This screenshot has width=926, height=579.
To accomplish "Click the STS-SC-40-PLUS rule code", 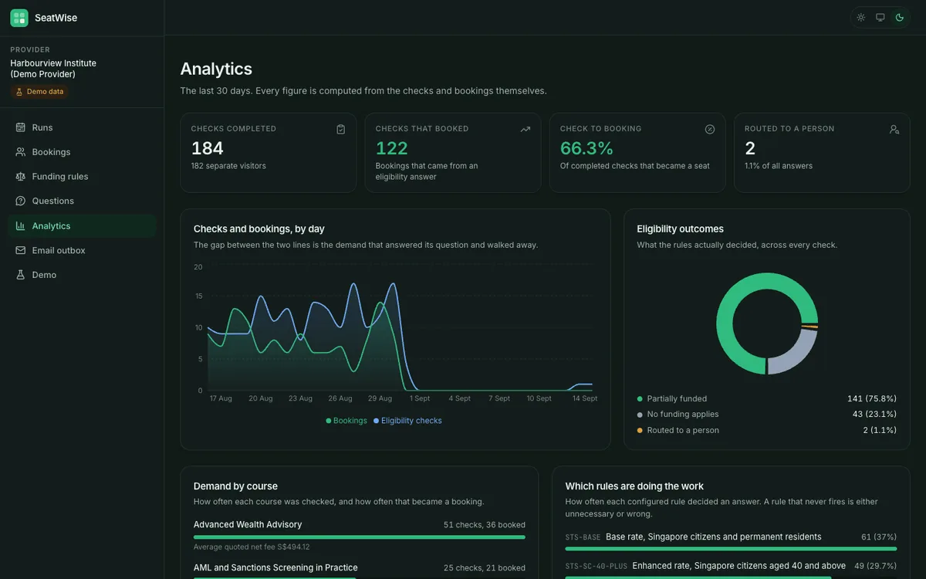I will click(x=596, y=567).
